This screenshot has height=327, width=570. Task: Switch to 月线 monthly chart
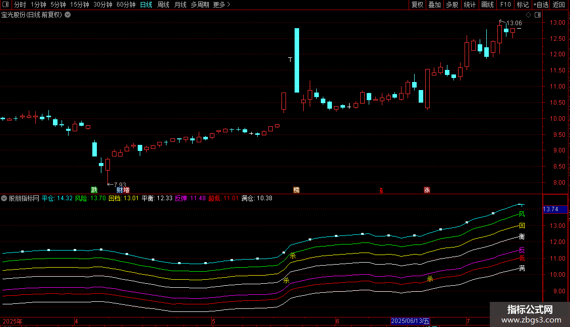(x=180, y=5)
